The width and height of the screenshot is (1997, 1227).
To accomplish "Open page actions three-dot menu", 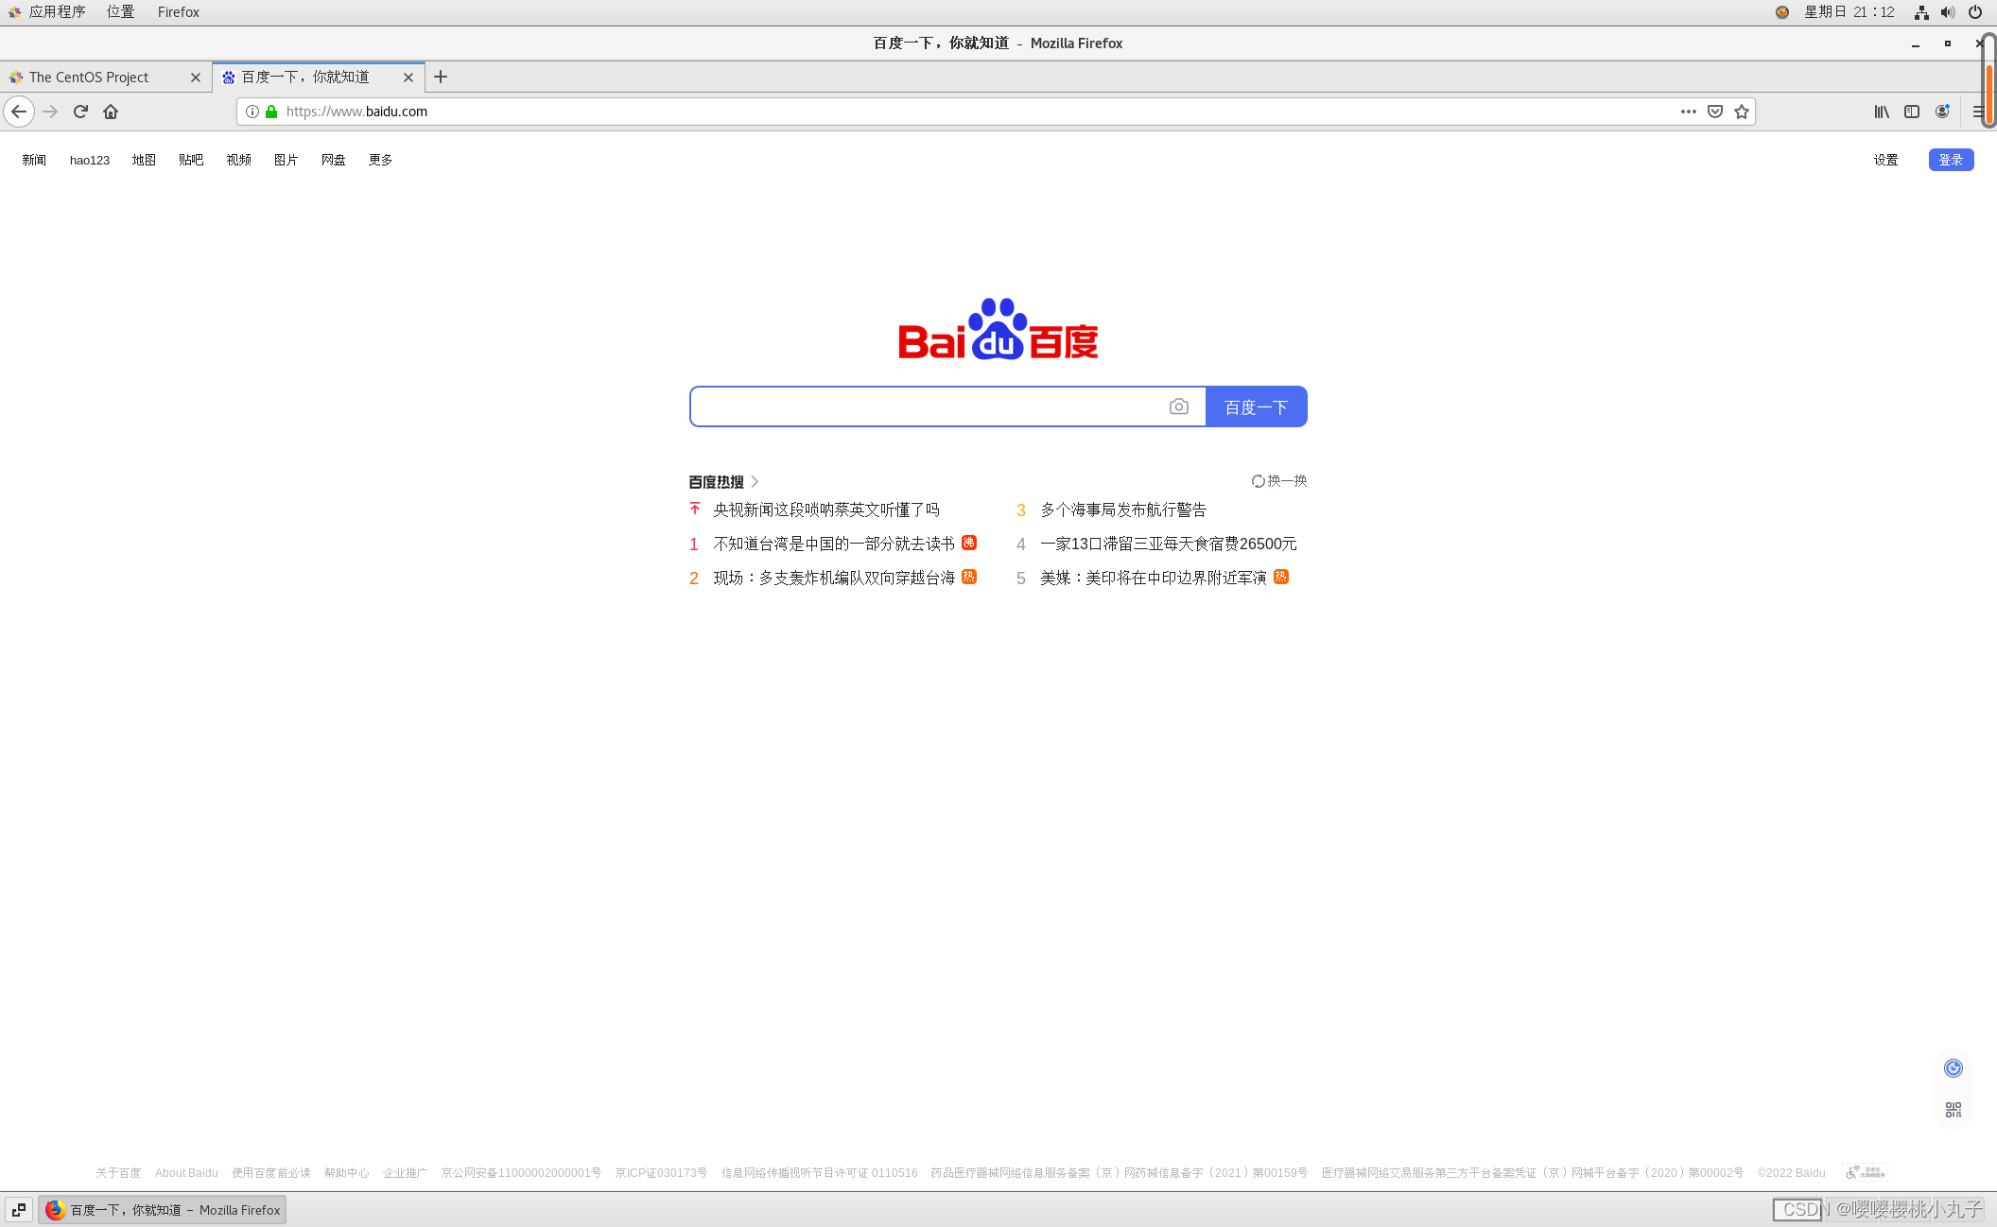I will pyautogui.click(x=1689, y=112).
